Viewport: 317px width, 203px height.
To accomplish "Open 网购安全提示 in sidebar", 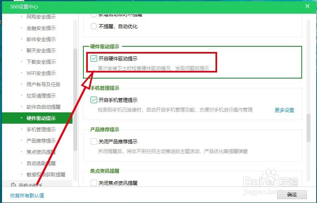I will pos(41,17).
